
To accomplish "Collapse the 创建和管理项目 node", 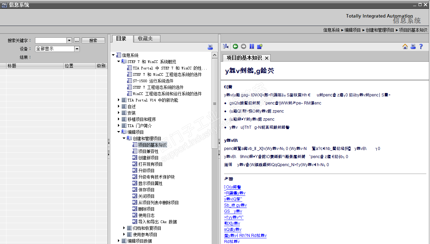I will [x=124, y=139].
